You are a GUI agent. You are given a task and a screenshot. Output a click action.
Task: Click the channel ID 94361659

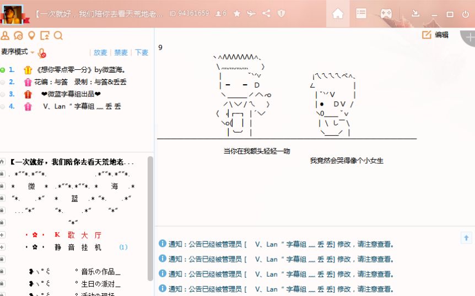[190, 13]
